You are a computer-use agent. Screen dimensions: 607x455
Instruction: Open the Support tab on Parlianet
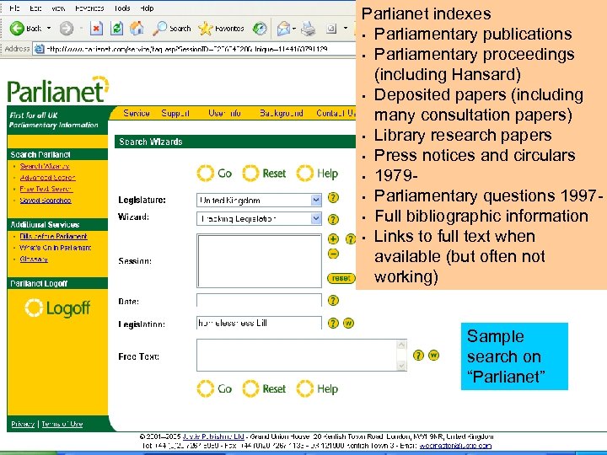pyautogui.click(x=175, y=113)
